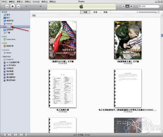Click the add playlist plus button

coord(7,135)
